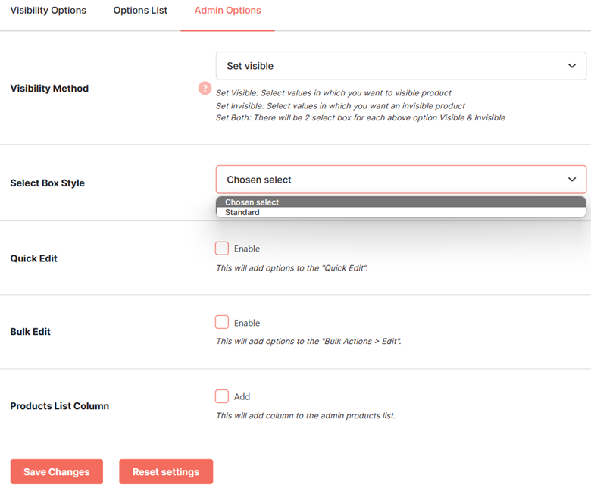Open the Set visible dropdown
The width and height of the screenshot is (591, 491).
(x=401, y=66)
